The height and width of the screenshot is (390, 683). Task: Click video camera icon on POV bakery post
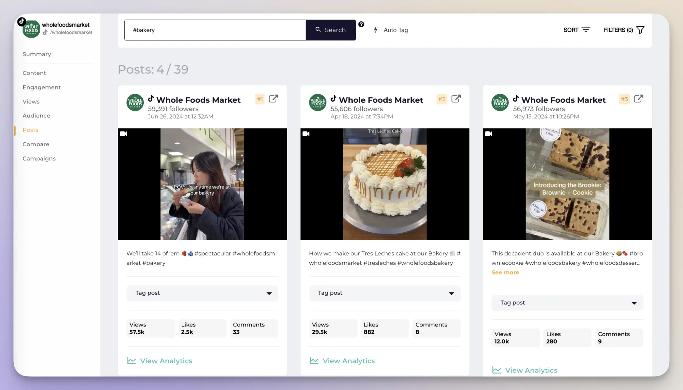coord(124,134)
